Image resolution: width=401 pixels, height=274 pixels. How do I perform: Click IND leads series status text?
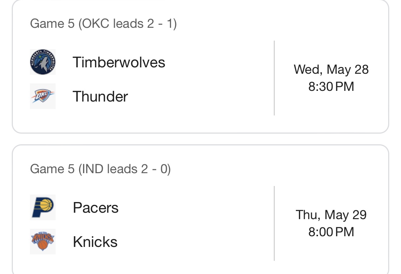124,169
